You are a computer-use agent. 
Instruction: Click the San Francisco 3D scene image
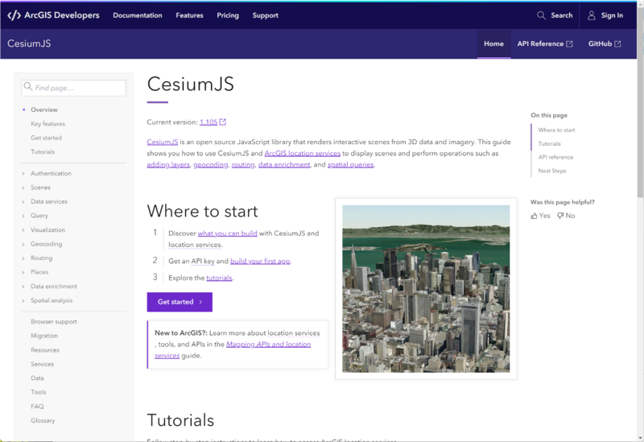click(x=426, y=289)
